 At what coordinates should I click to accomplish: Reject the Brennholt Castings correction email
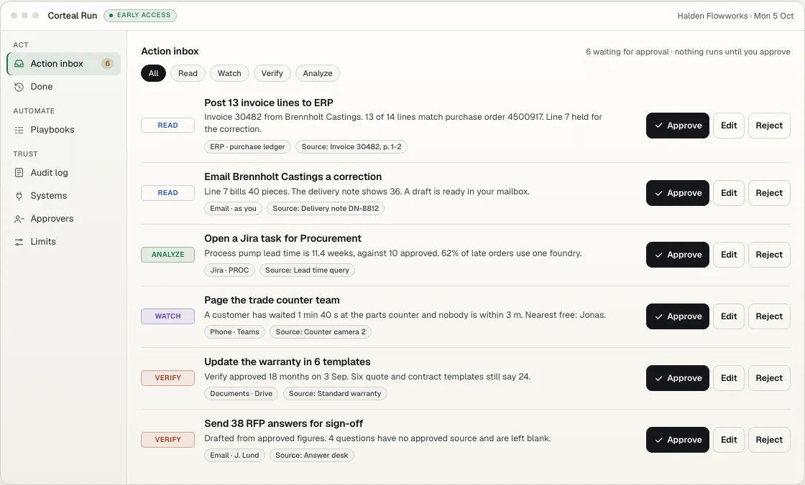click(769, 193)
